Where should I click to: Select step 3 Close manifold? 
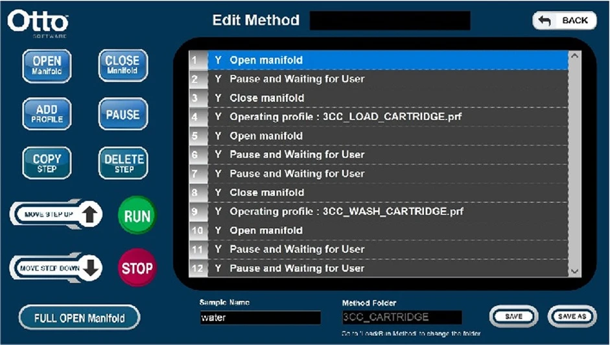[379, 98]
